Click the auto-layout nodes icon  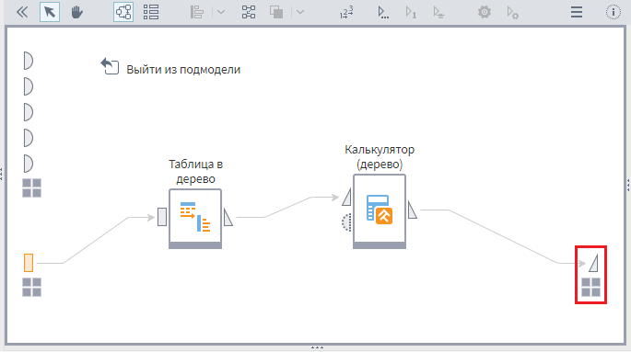(x=249, y=12)
